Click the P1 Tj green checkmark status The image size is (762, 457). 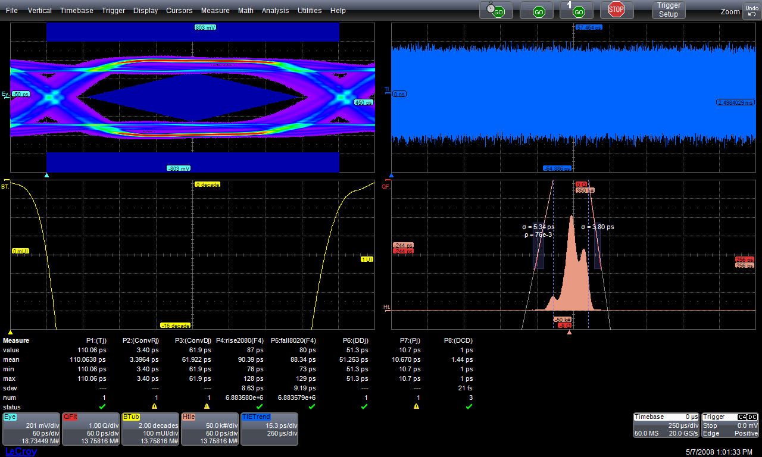tap(102, 406)
